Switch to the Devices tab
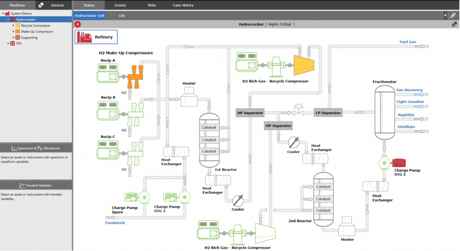 (x=57, y=5)
